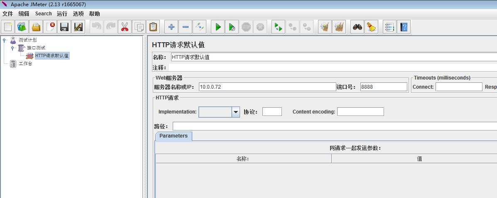Open the 帮助 menu
The height and width of the screenshot is (198, 497).
pos(94,14)
